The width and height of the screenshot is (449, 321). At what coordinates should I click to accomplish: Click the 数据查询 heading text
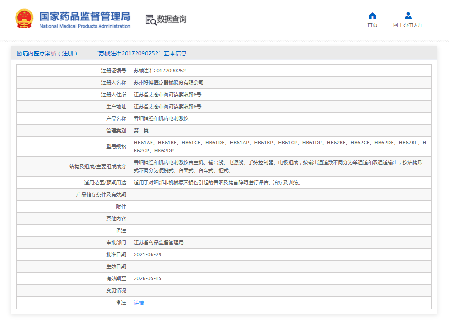coord(172,19)
